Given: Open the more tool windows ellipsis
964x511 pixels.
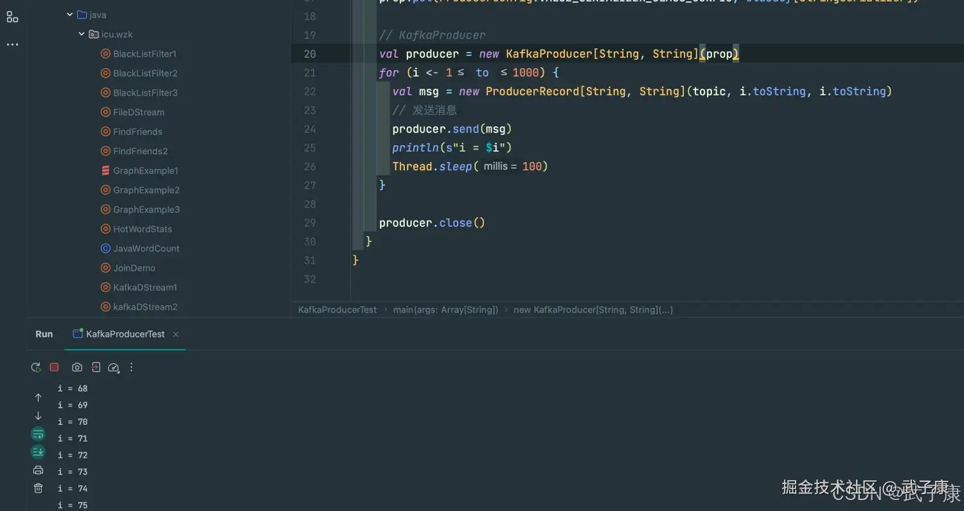Looking at the screenshot, I should pyautogui.click(x=12, y=44).
